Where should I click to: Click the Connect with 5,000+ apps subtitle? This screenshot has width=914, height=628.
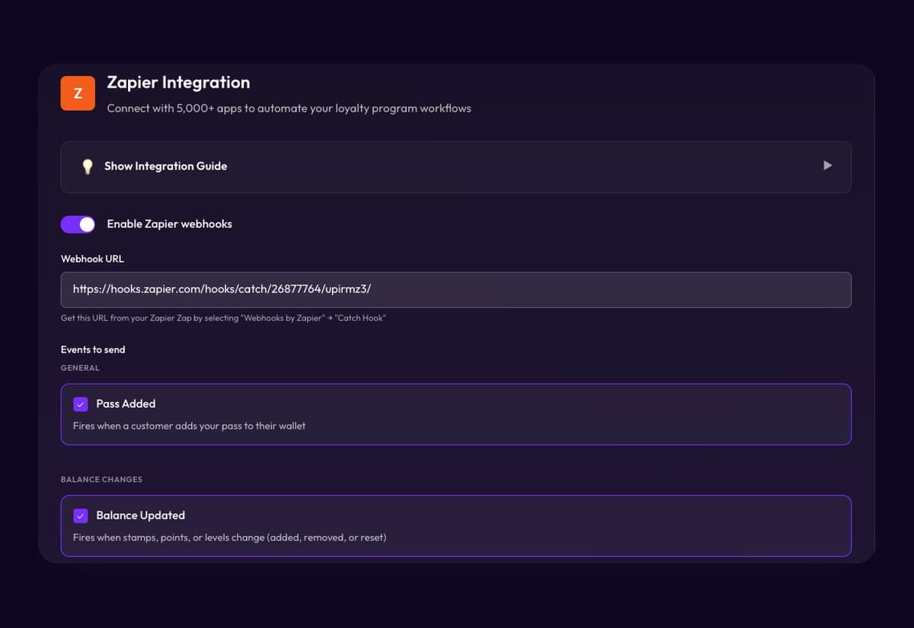289,108
